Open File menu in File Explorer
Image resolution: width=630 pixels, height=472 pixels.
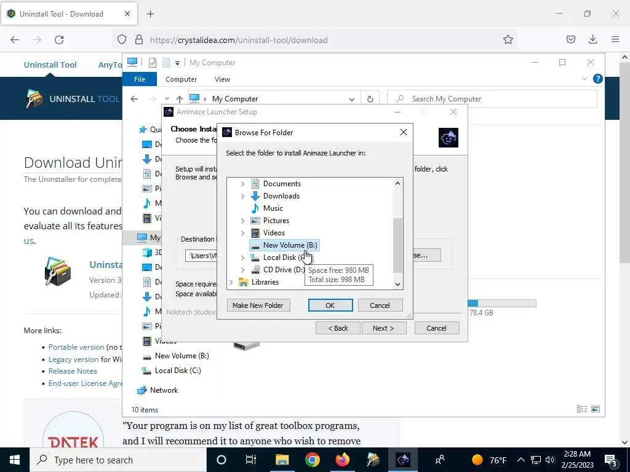[140, 79]
